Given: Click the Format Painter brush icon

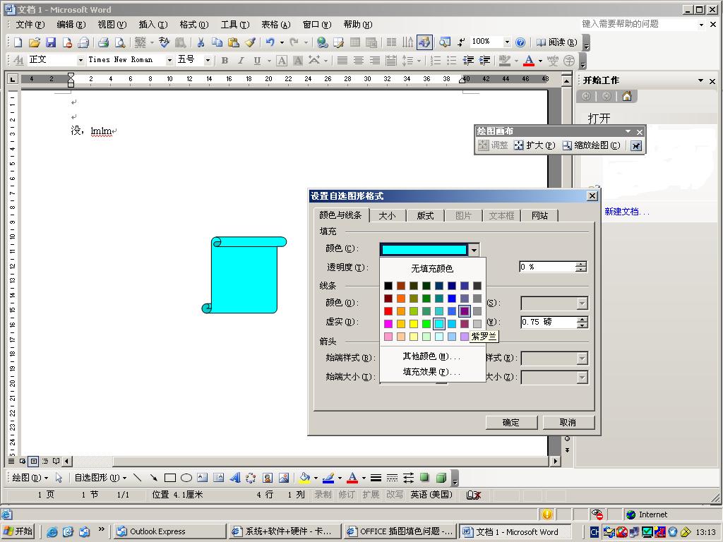Looking at the screenshot, I should [x=250, y=42].
